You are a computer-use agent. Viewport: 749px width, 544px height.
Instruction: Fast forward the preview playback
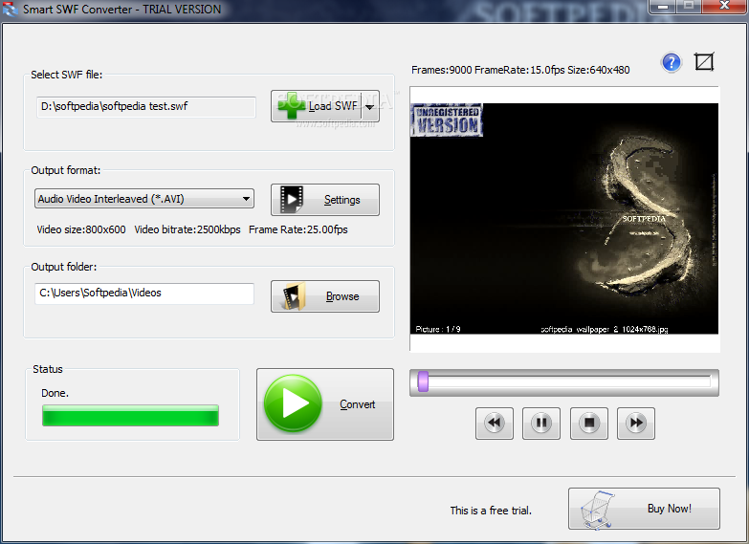636,423
